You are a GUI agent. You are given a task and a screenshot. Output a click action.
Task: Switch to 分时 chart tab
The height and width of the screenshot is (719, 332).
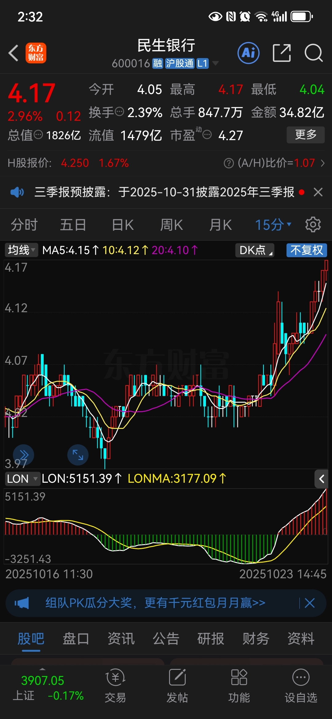(24, 225)
